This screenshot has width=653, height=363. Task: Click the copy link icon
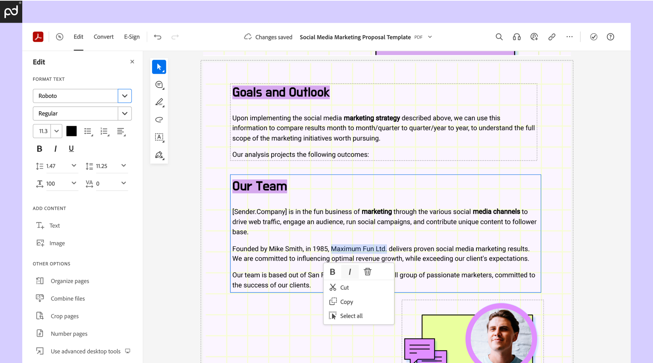point(552,37)
